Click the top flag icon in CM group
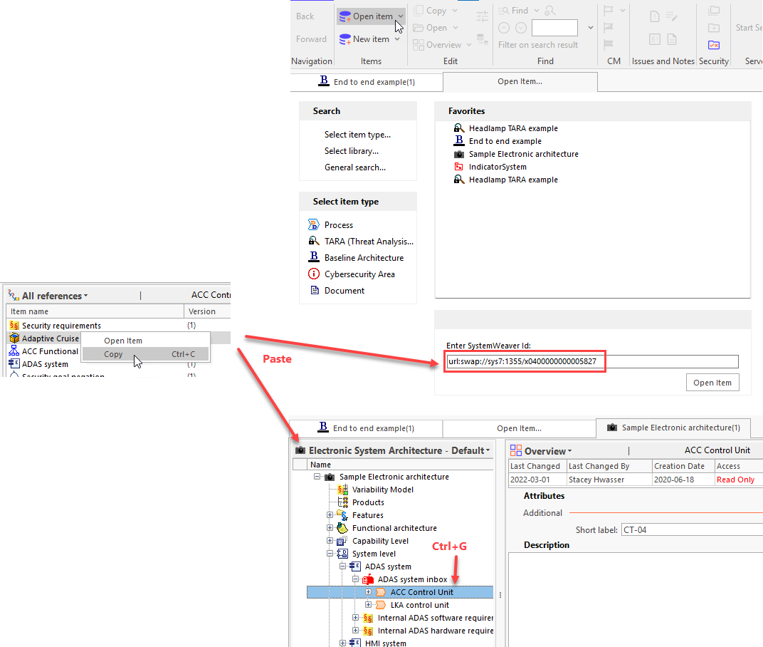This screenshot has height=647, width=763. point(609,10)
